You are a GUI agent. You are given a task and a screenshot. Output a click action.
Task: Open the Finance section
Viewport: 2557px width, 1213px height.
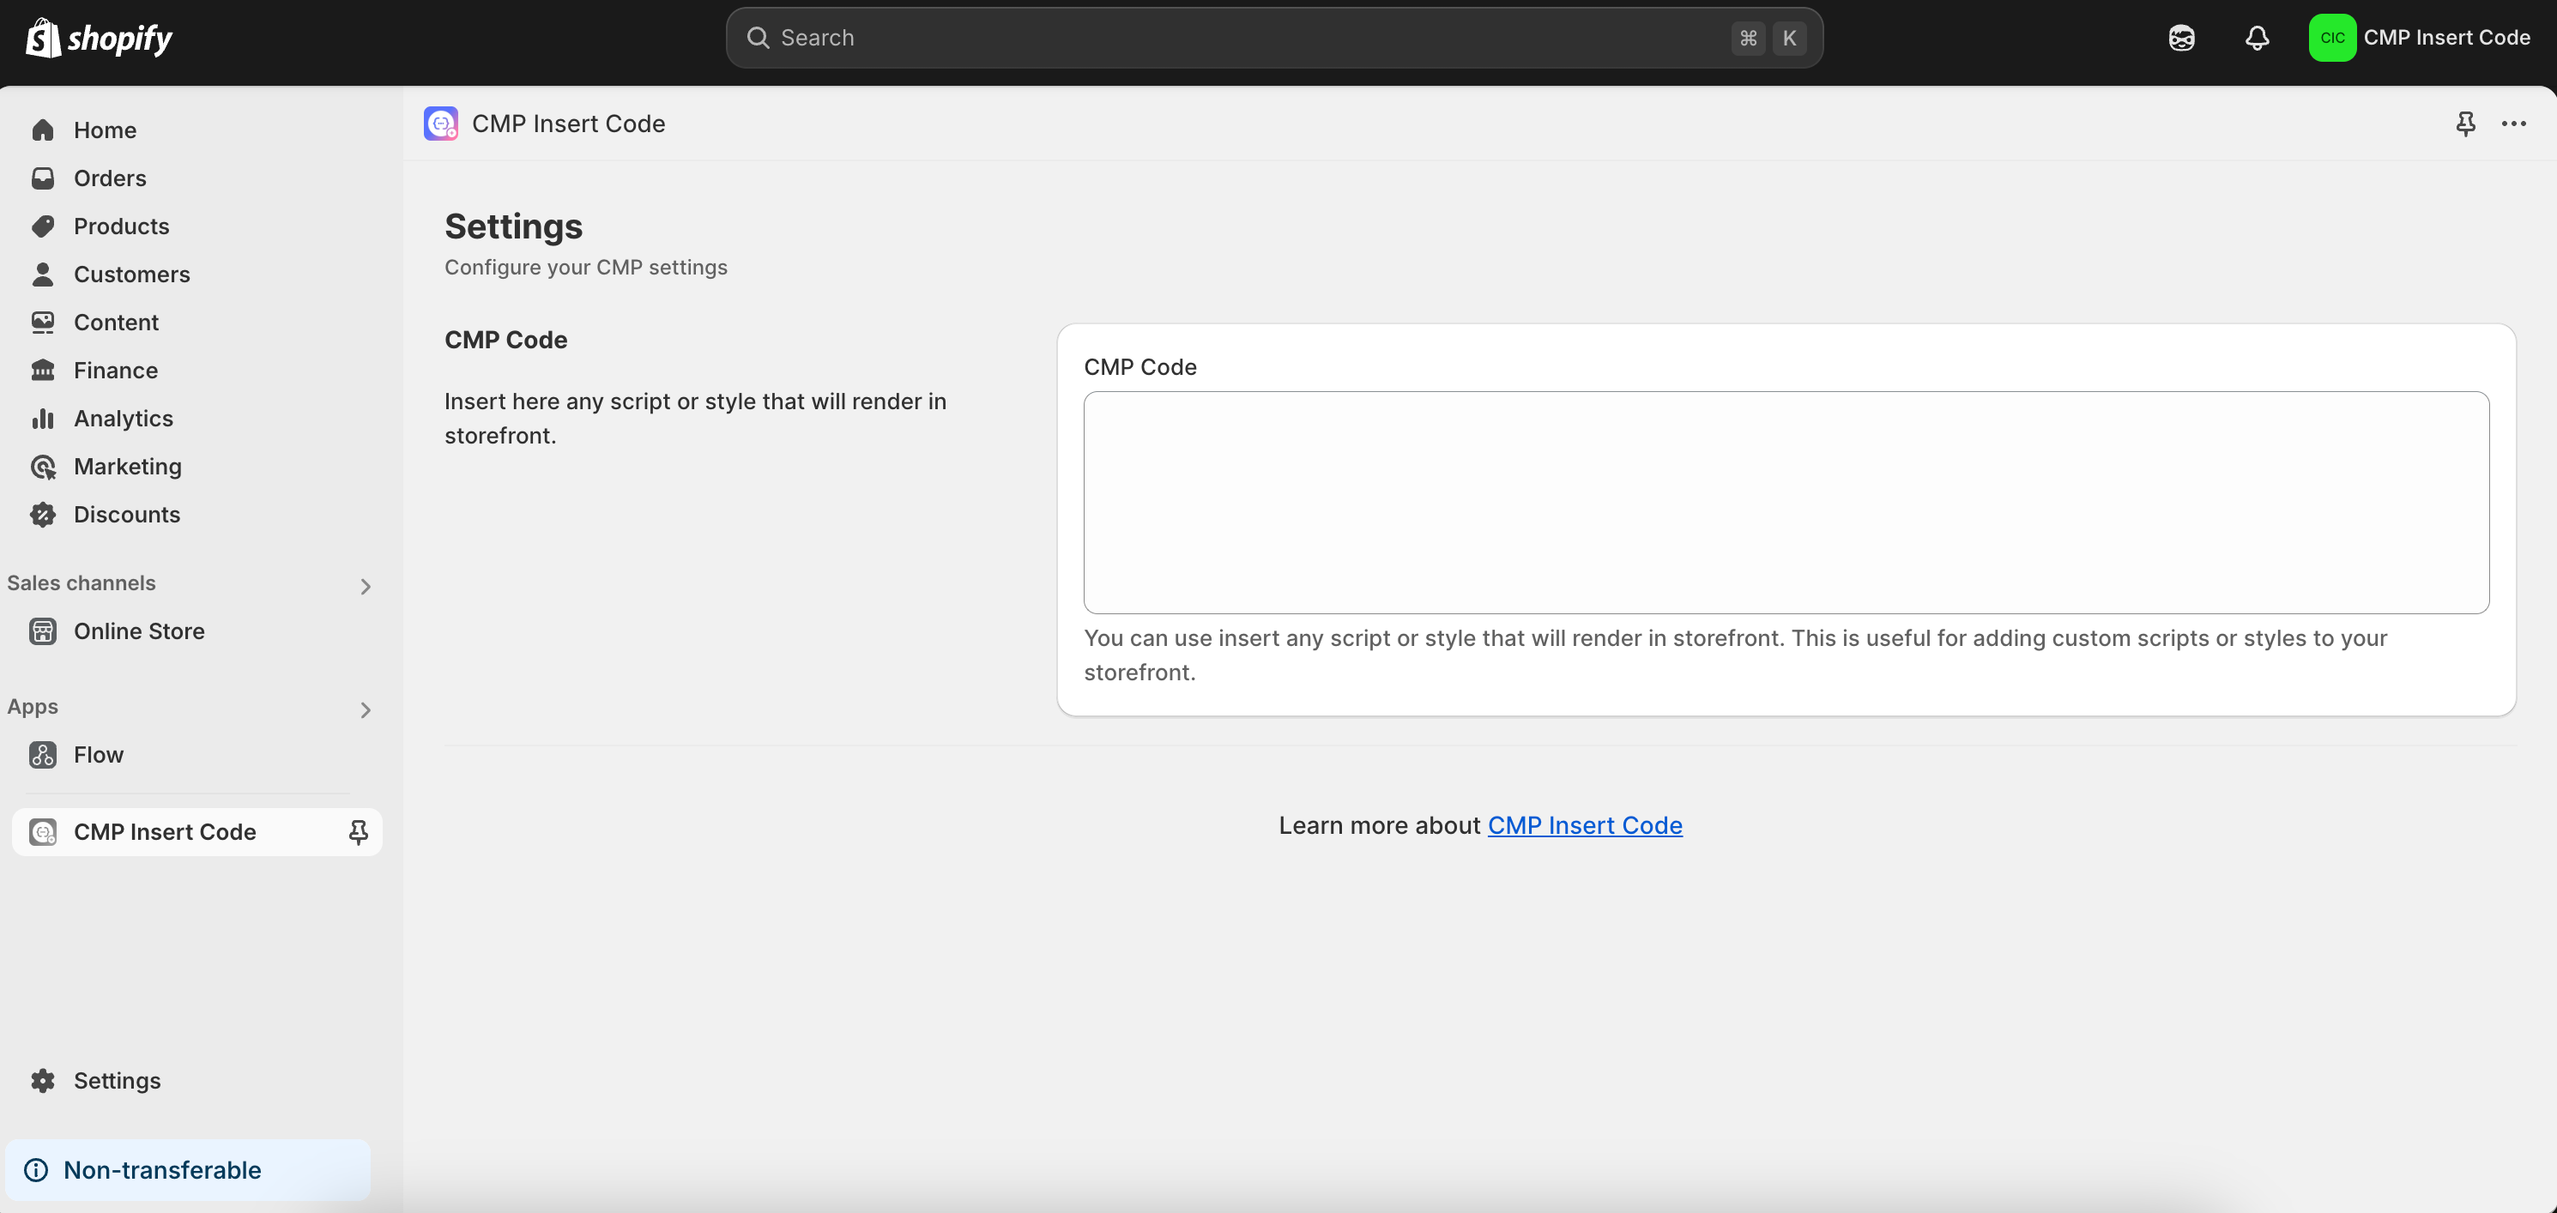pyautogui.click(x=116, y=369)
